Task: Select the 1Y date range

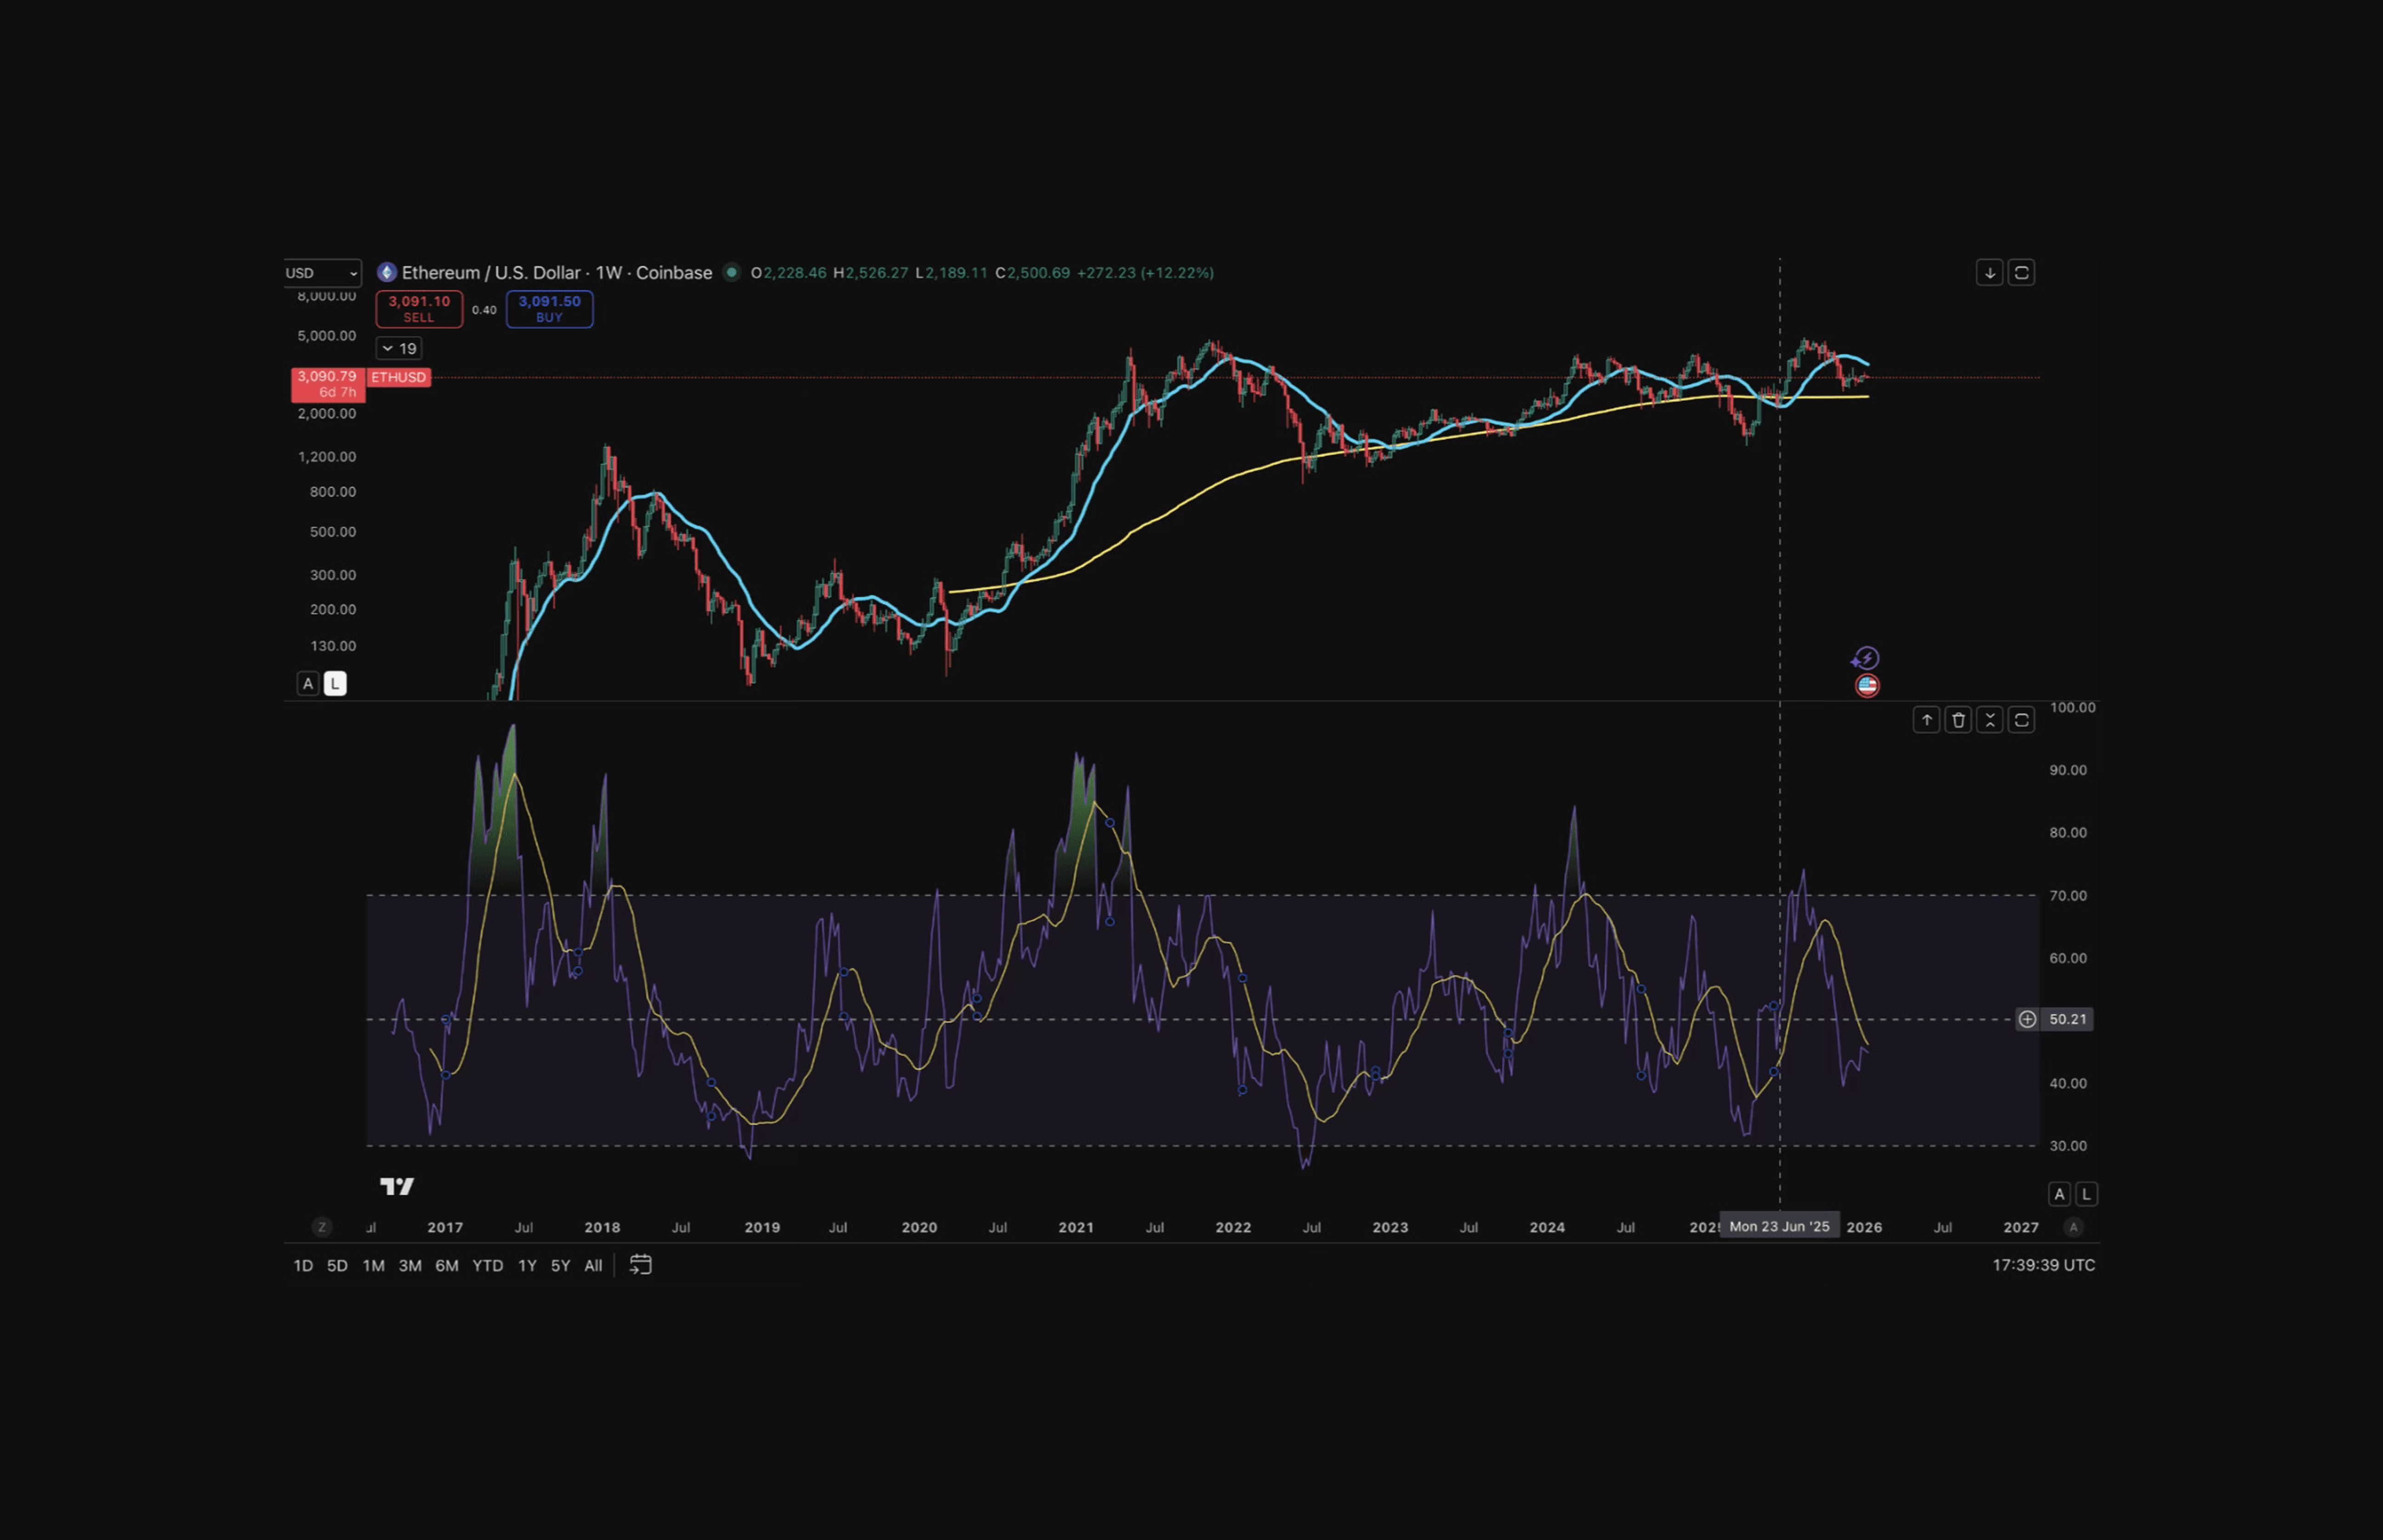Action: [x=527, y=1266]
